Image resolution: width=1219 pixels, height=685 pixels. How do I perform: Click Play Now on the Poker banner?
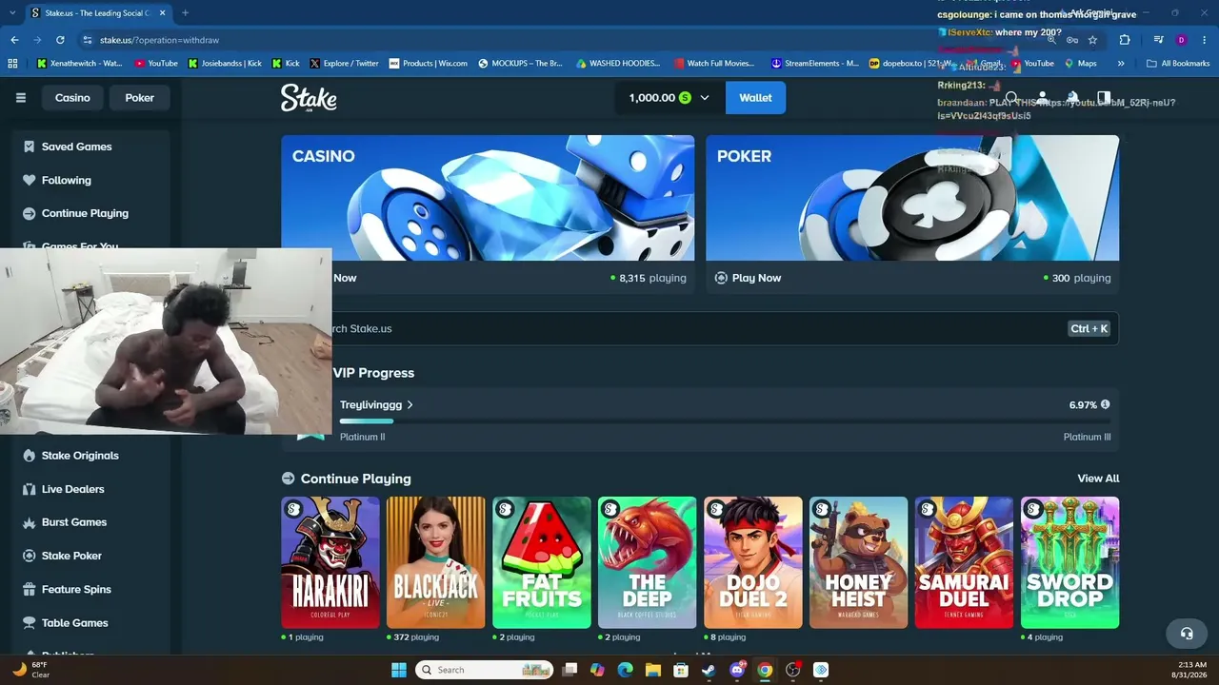(748, 278)
